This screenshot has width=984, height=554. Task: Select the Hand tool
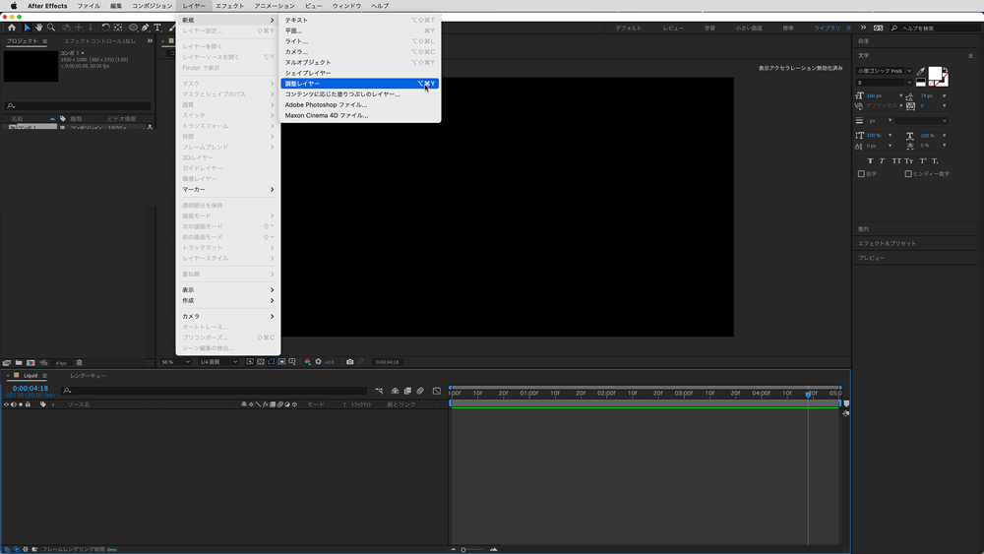click(x=39, y=28)
